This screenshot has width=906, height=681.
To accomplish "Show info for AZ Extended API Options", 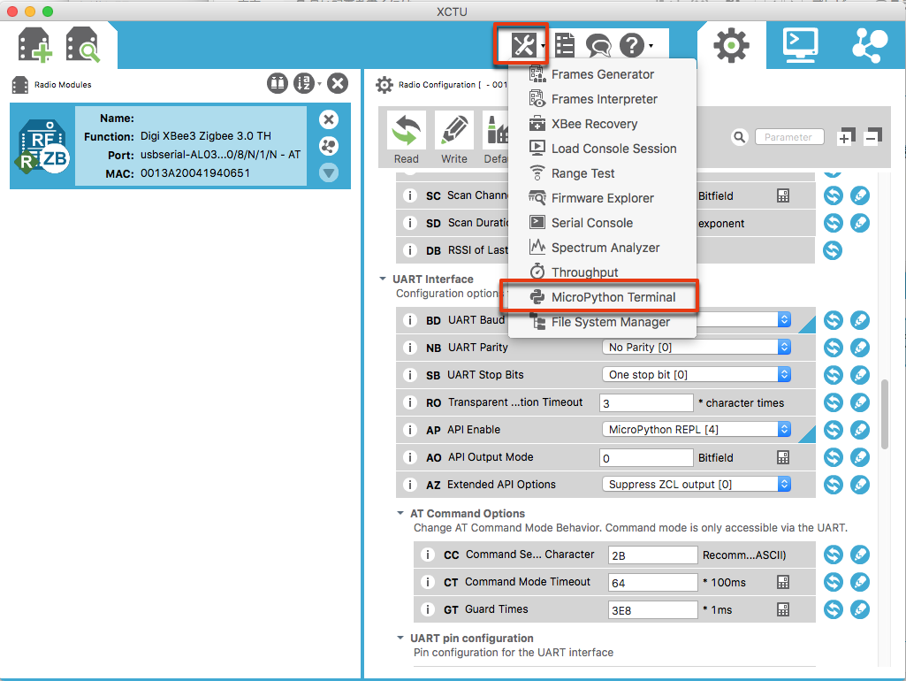I will point(409,485).
